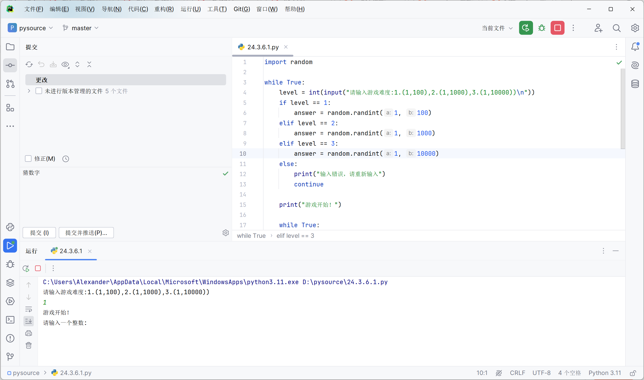Toggle soft-wrap in the run console
Viewport: 644px width, 380px height.
coord(29,309)
